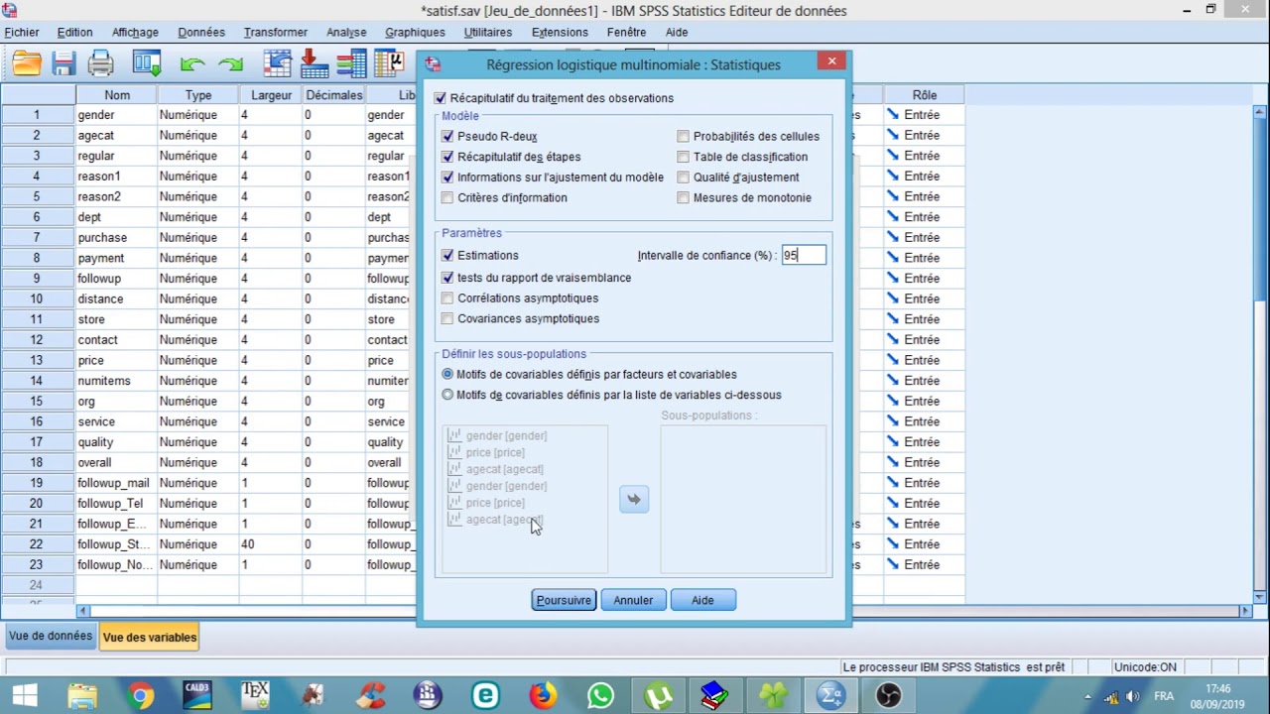Click the descriptive statistics toolbar icon
Viewport: 1270px width, 714px height.
pos(390,64)
